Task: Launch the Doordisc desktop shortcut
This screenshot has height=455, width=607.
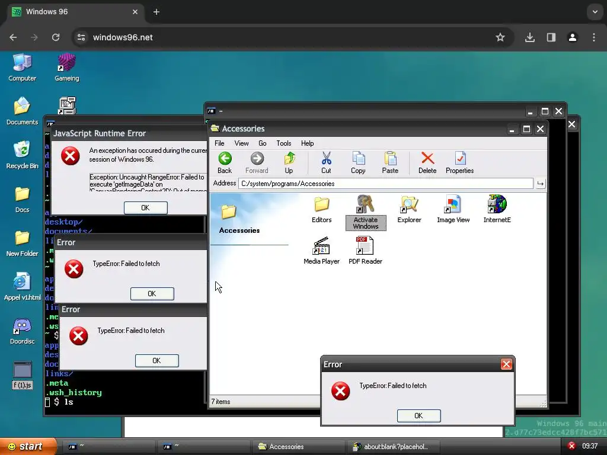Action: [22, 331]
